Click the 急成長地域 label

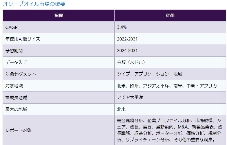coord(16,98)
